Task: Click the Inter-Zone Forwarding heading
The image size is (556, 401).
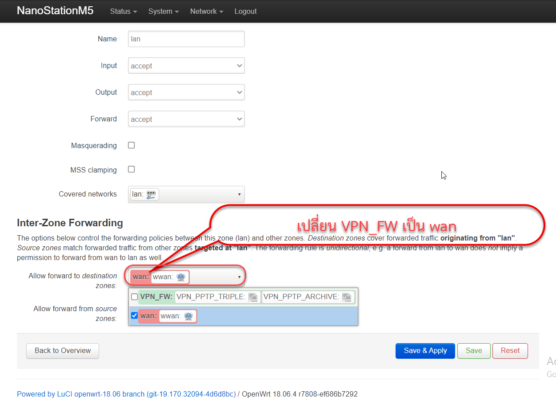Action: click(x=70, y=223)
